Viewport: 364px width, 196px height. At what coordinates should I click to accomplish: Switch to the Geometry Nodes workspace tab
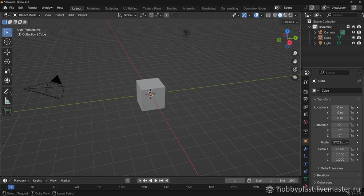pos(255,9)
